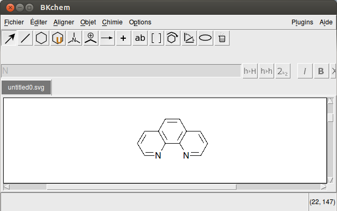This screenshot has width=337, height=211.
Task: Open the Aligner menu
Action: click(x=63, y=22)
